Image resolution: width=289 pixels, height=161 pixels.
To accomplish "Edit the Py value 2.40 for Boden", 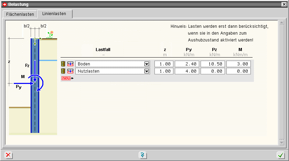I will [187, 64].
